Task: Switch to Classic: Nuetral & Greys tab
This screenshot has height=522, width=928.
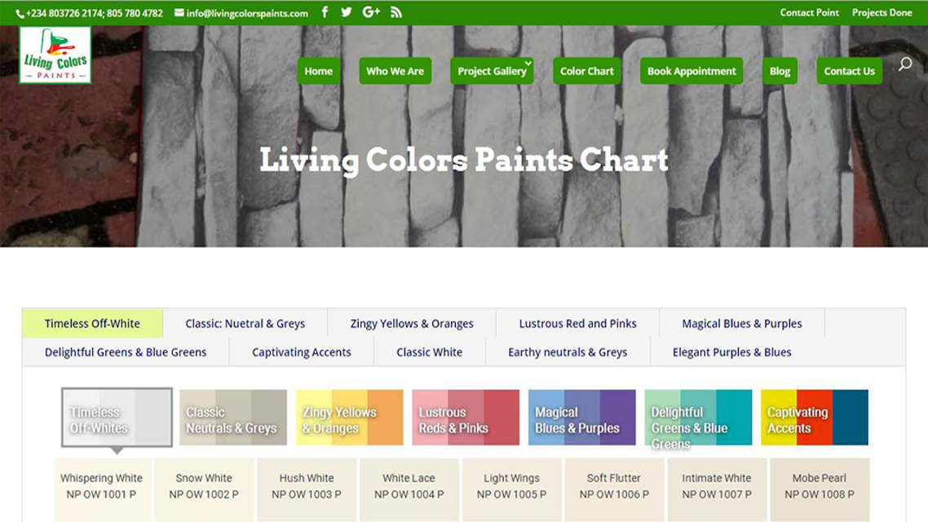Action: tap(245, 323)
